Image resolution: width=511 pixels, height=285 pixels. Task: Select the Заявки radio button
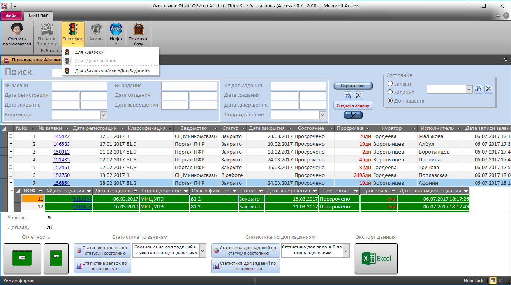click(x=390, y=84)
